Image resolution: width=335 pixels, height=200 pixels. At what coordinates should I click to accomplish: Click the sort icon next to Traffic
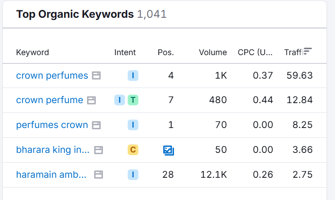point(307,52)
